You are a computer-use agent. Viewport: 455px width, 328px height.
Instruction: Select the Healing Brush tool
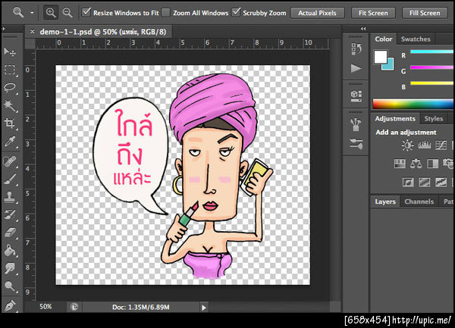10,161
